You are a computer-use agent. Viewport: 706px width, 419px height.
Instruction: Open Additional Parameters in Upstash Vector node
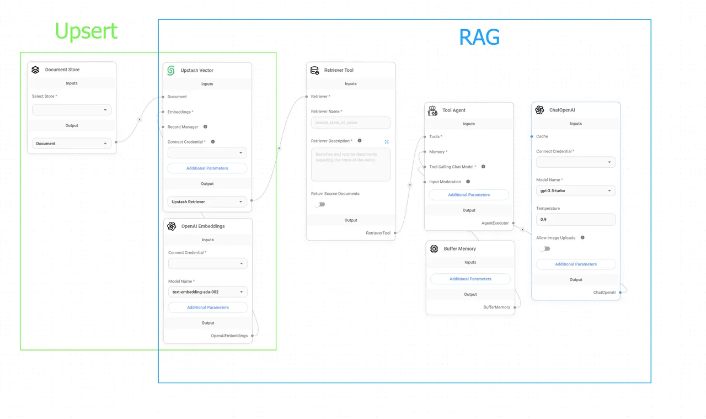coord(207,168)
